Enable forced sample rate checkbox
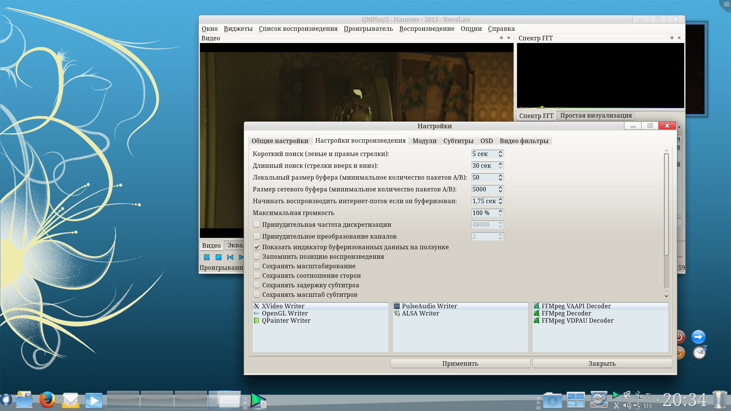Image resolution: width=731 pixels, height=411 pixels. pos(257,225)
